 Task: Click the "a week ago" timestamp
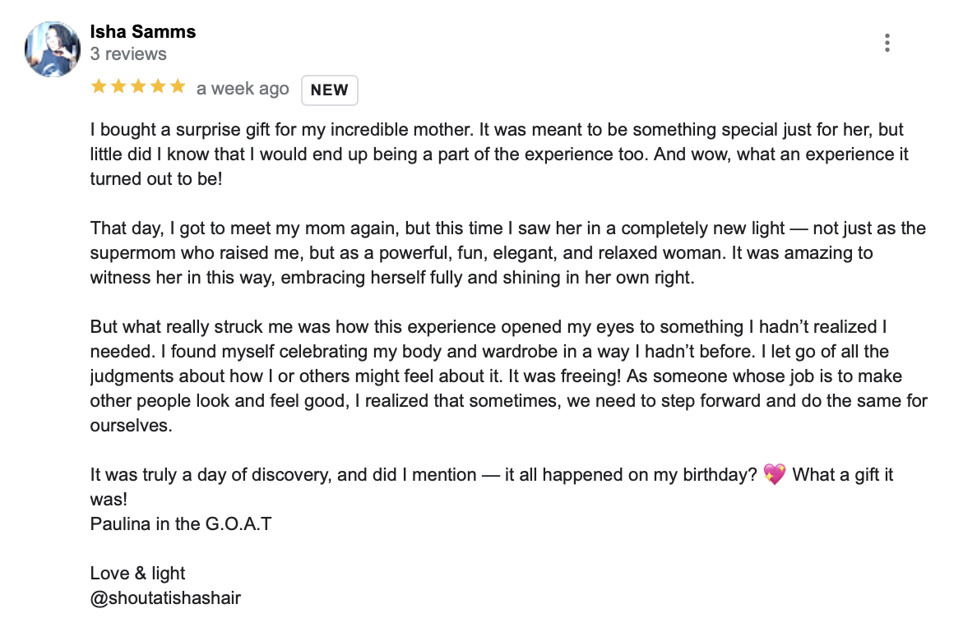[x=243, y=89]
